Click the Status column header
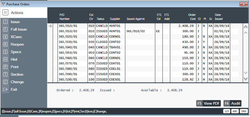The height and width of the screenshot is (117, 250). 100,19
